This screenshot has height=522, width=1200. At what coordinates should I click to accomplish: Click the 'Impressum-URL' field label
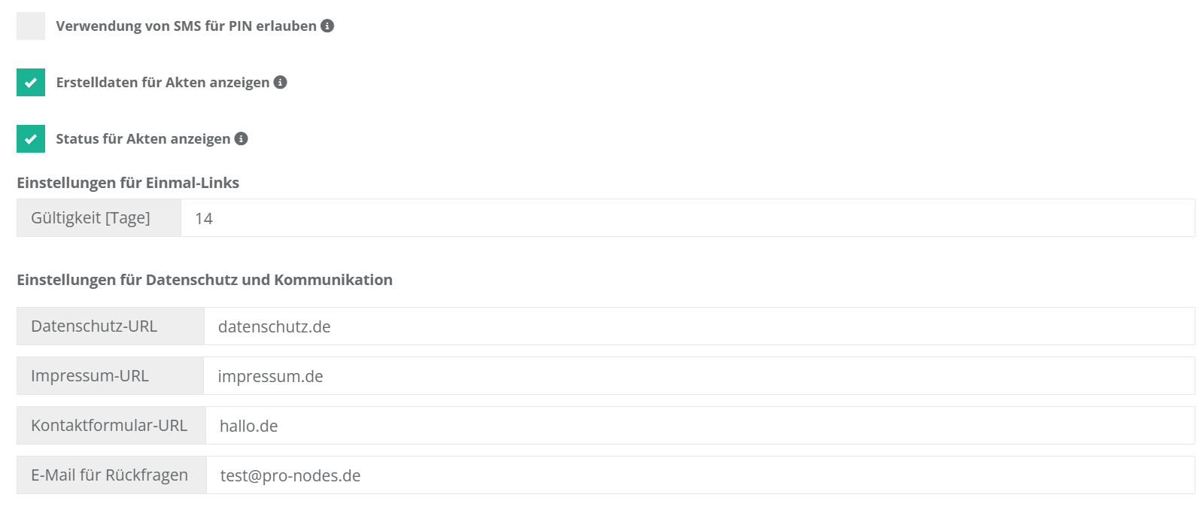[90, 376]
